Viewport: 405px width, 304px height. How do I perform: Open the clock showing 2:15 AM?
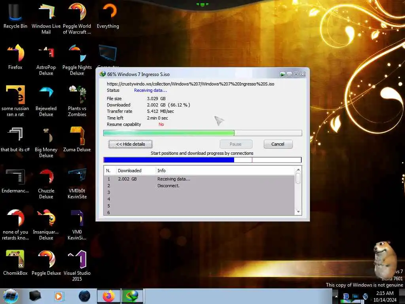pos(385,296)
